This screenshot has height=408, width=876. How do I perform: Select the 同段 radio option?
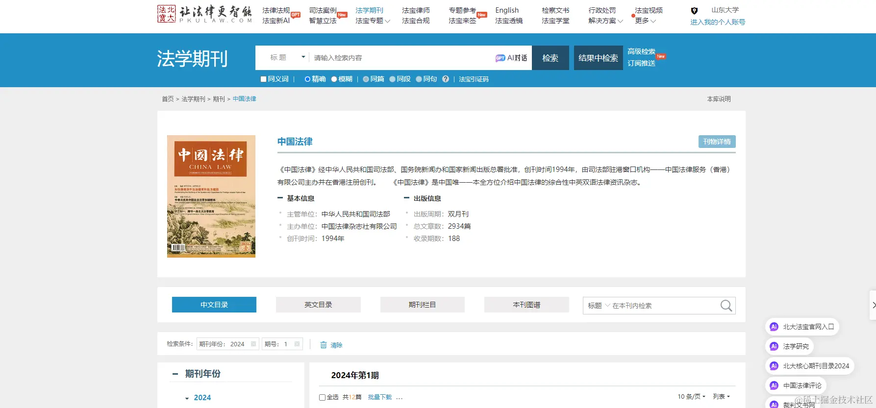392,79
